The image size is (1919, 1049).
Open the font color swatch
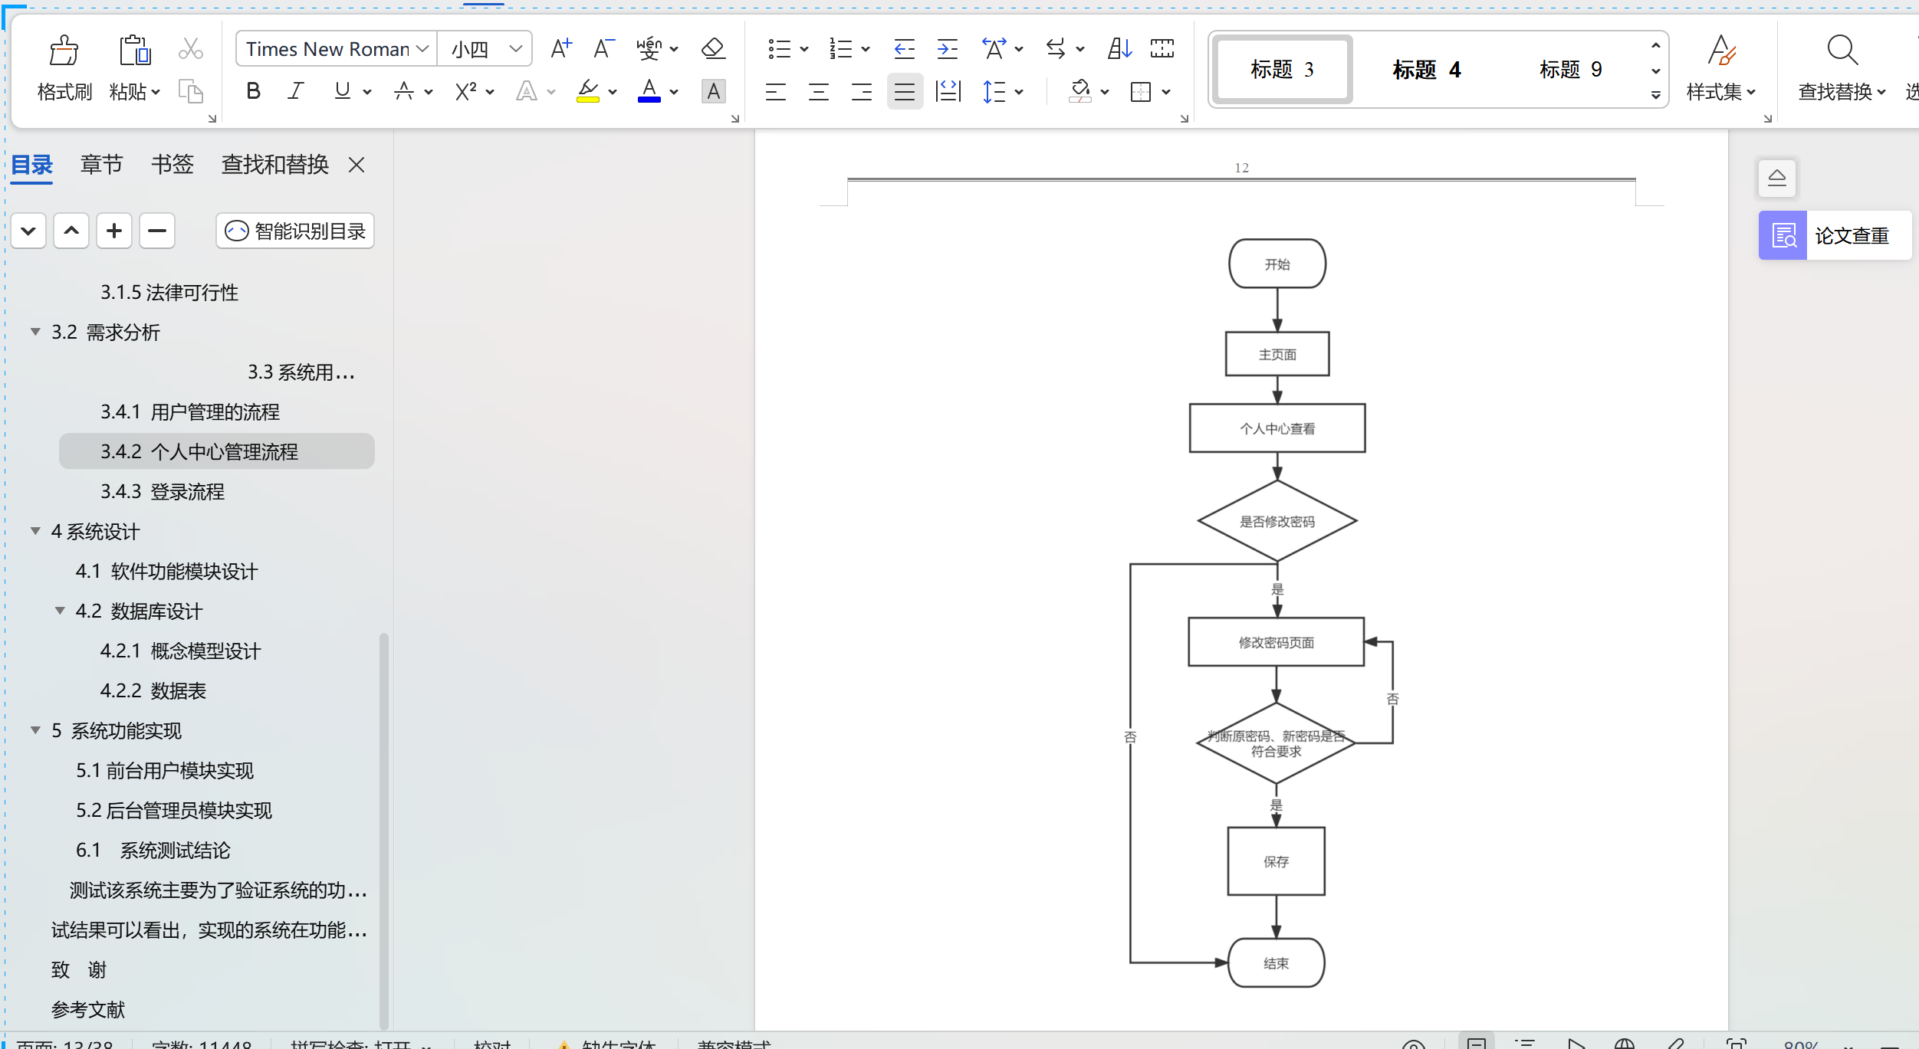649,91
